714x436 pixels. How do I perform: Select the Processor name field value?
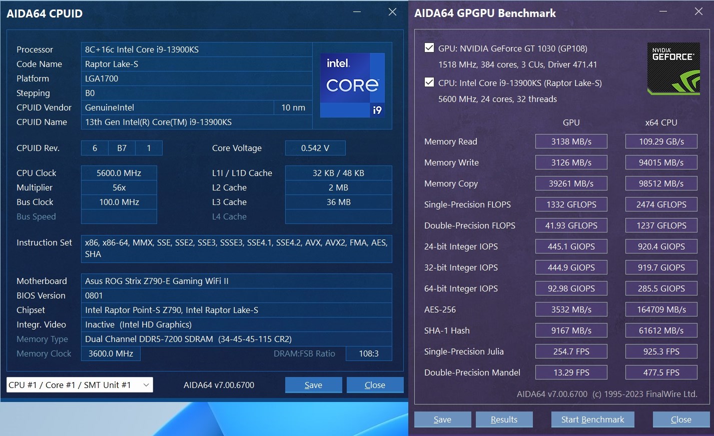coord(197,49)
